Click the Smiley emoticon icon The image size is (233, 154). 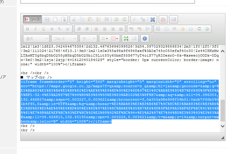[x=183, y=29]
